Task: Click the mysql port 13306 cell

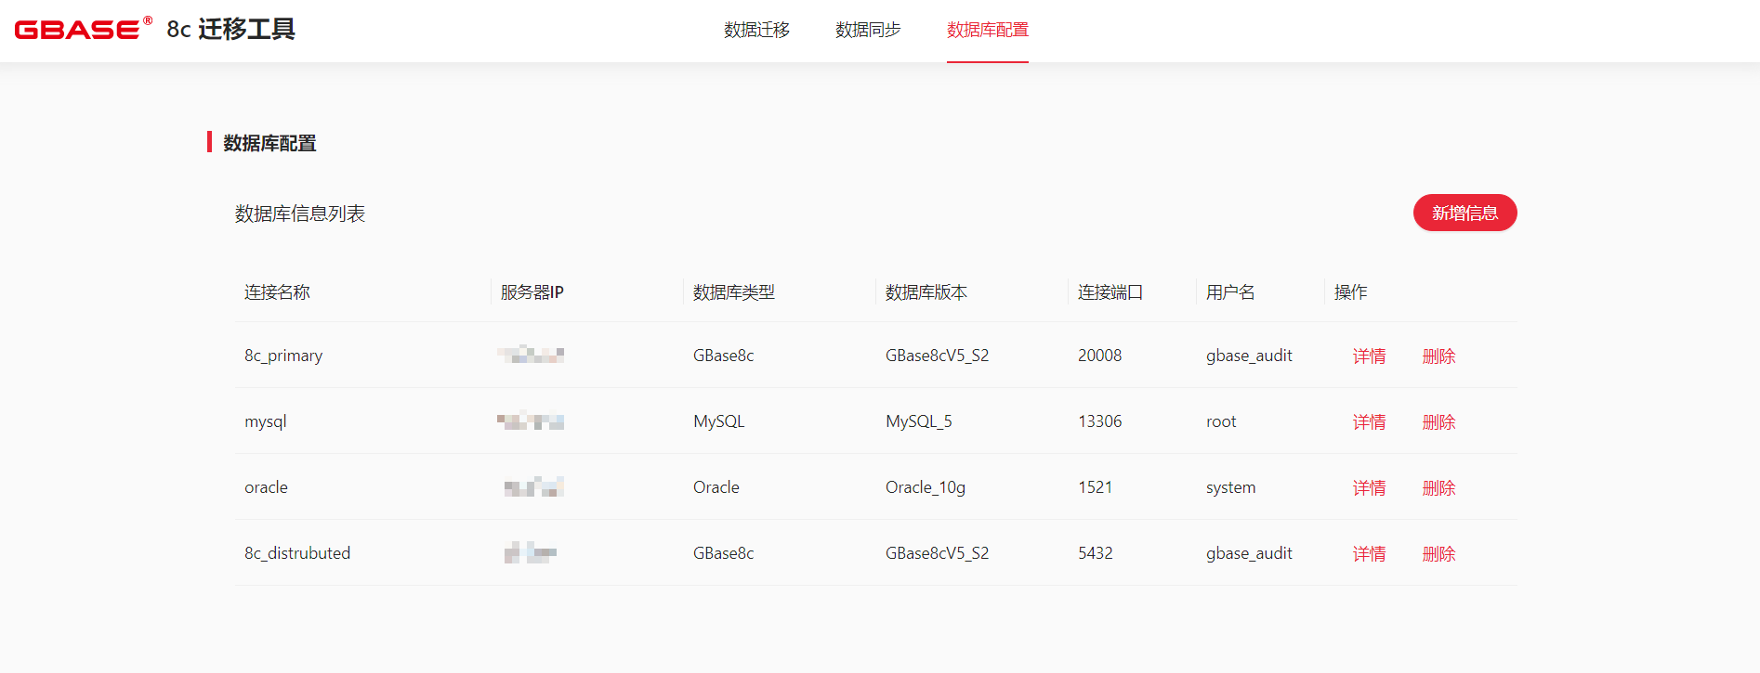Action: 1099,421
